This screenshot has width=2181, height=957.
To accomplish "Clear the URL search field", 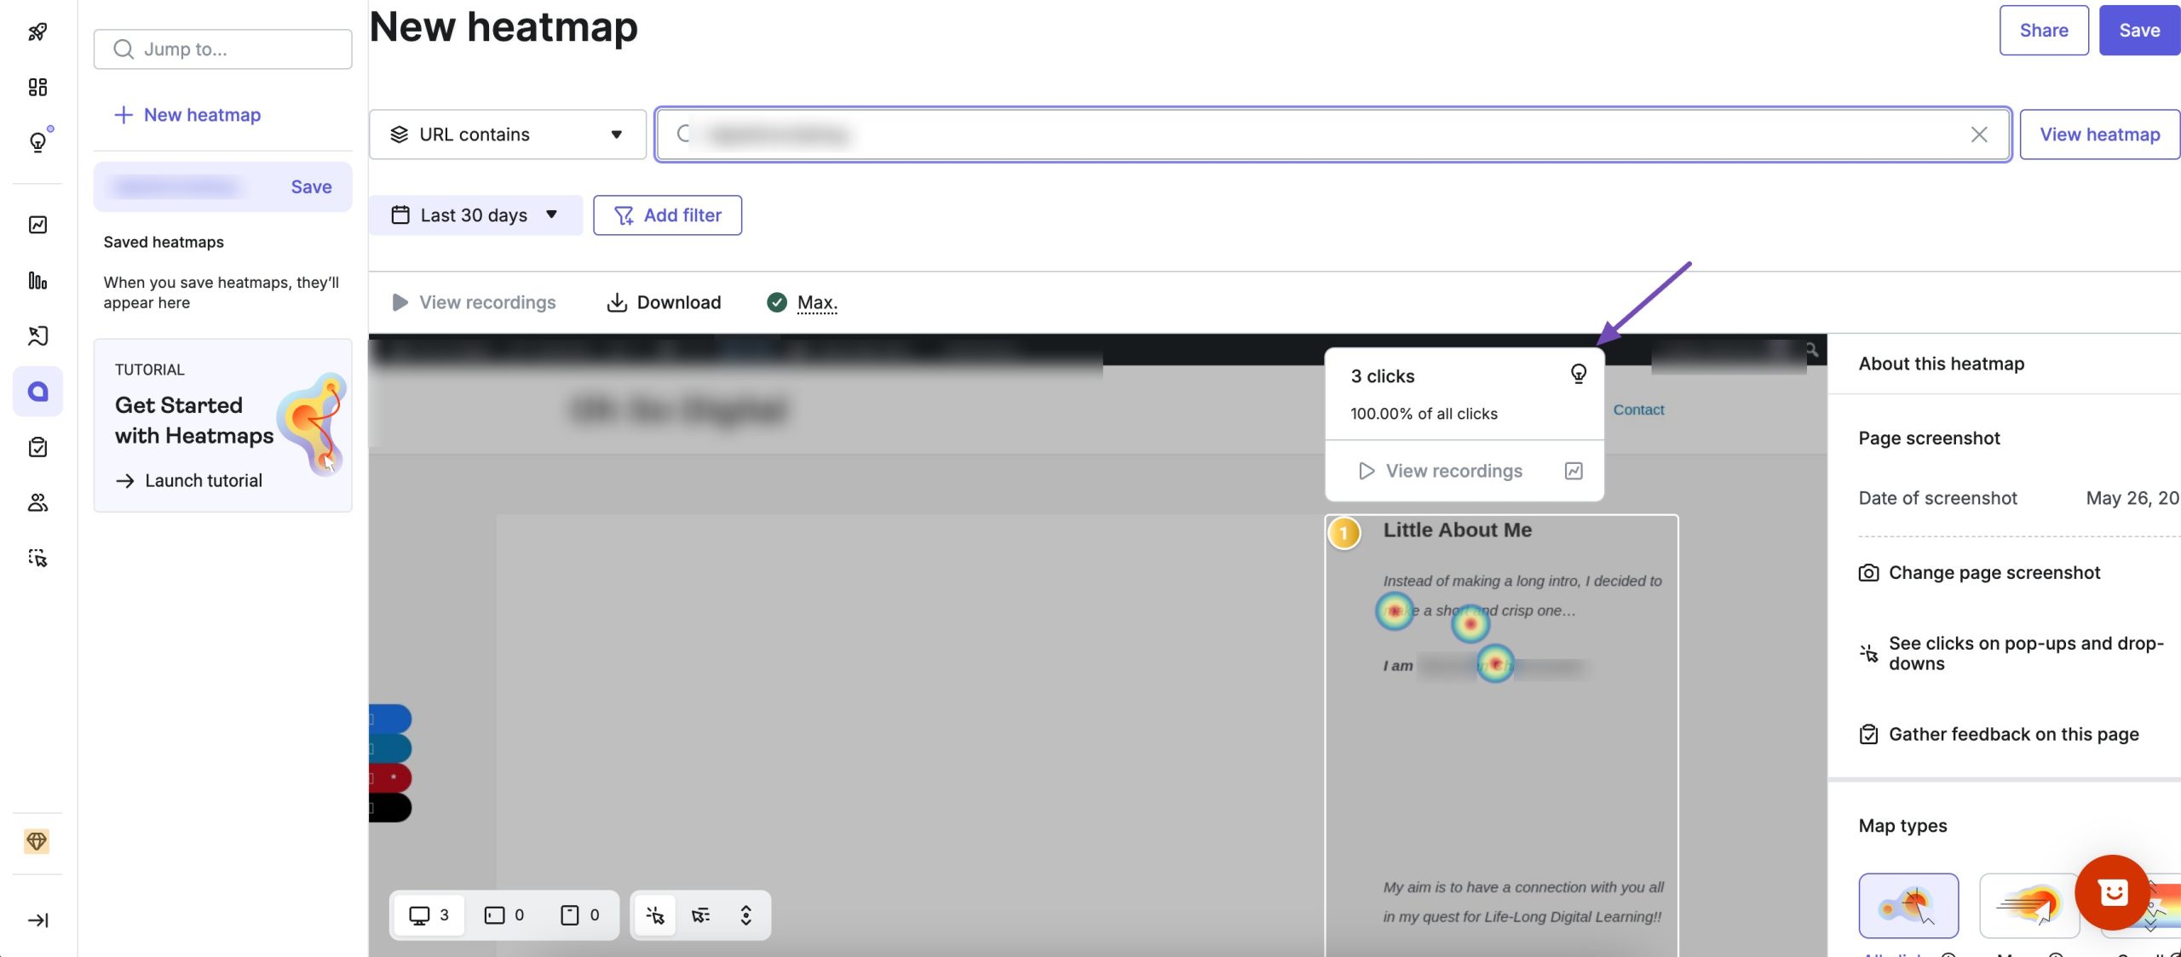I will [1978, 135].
